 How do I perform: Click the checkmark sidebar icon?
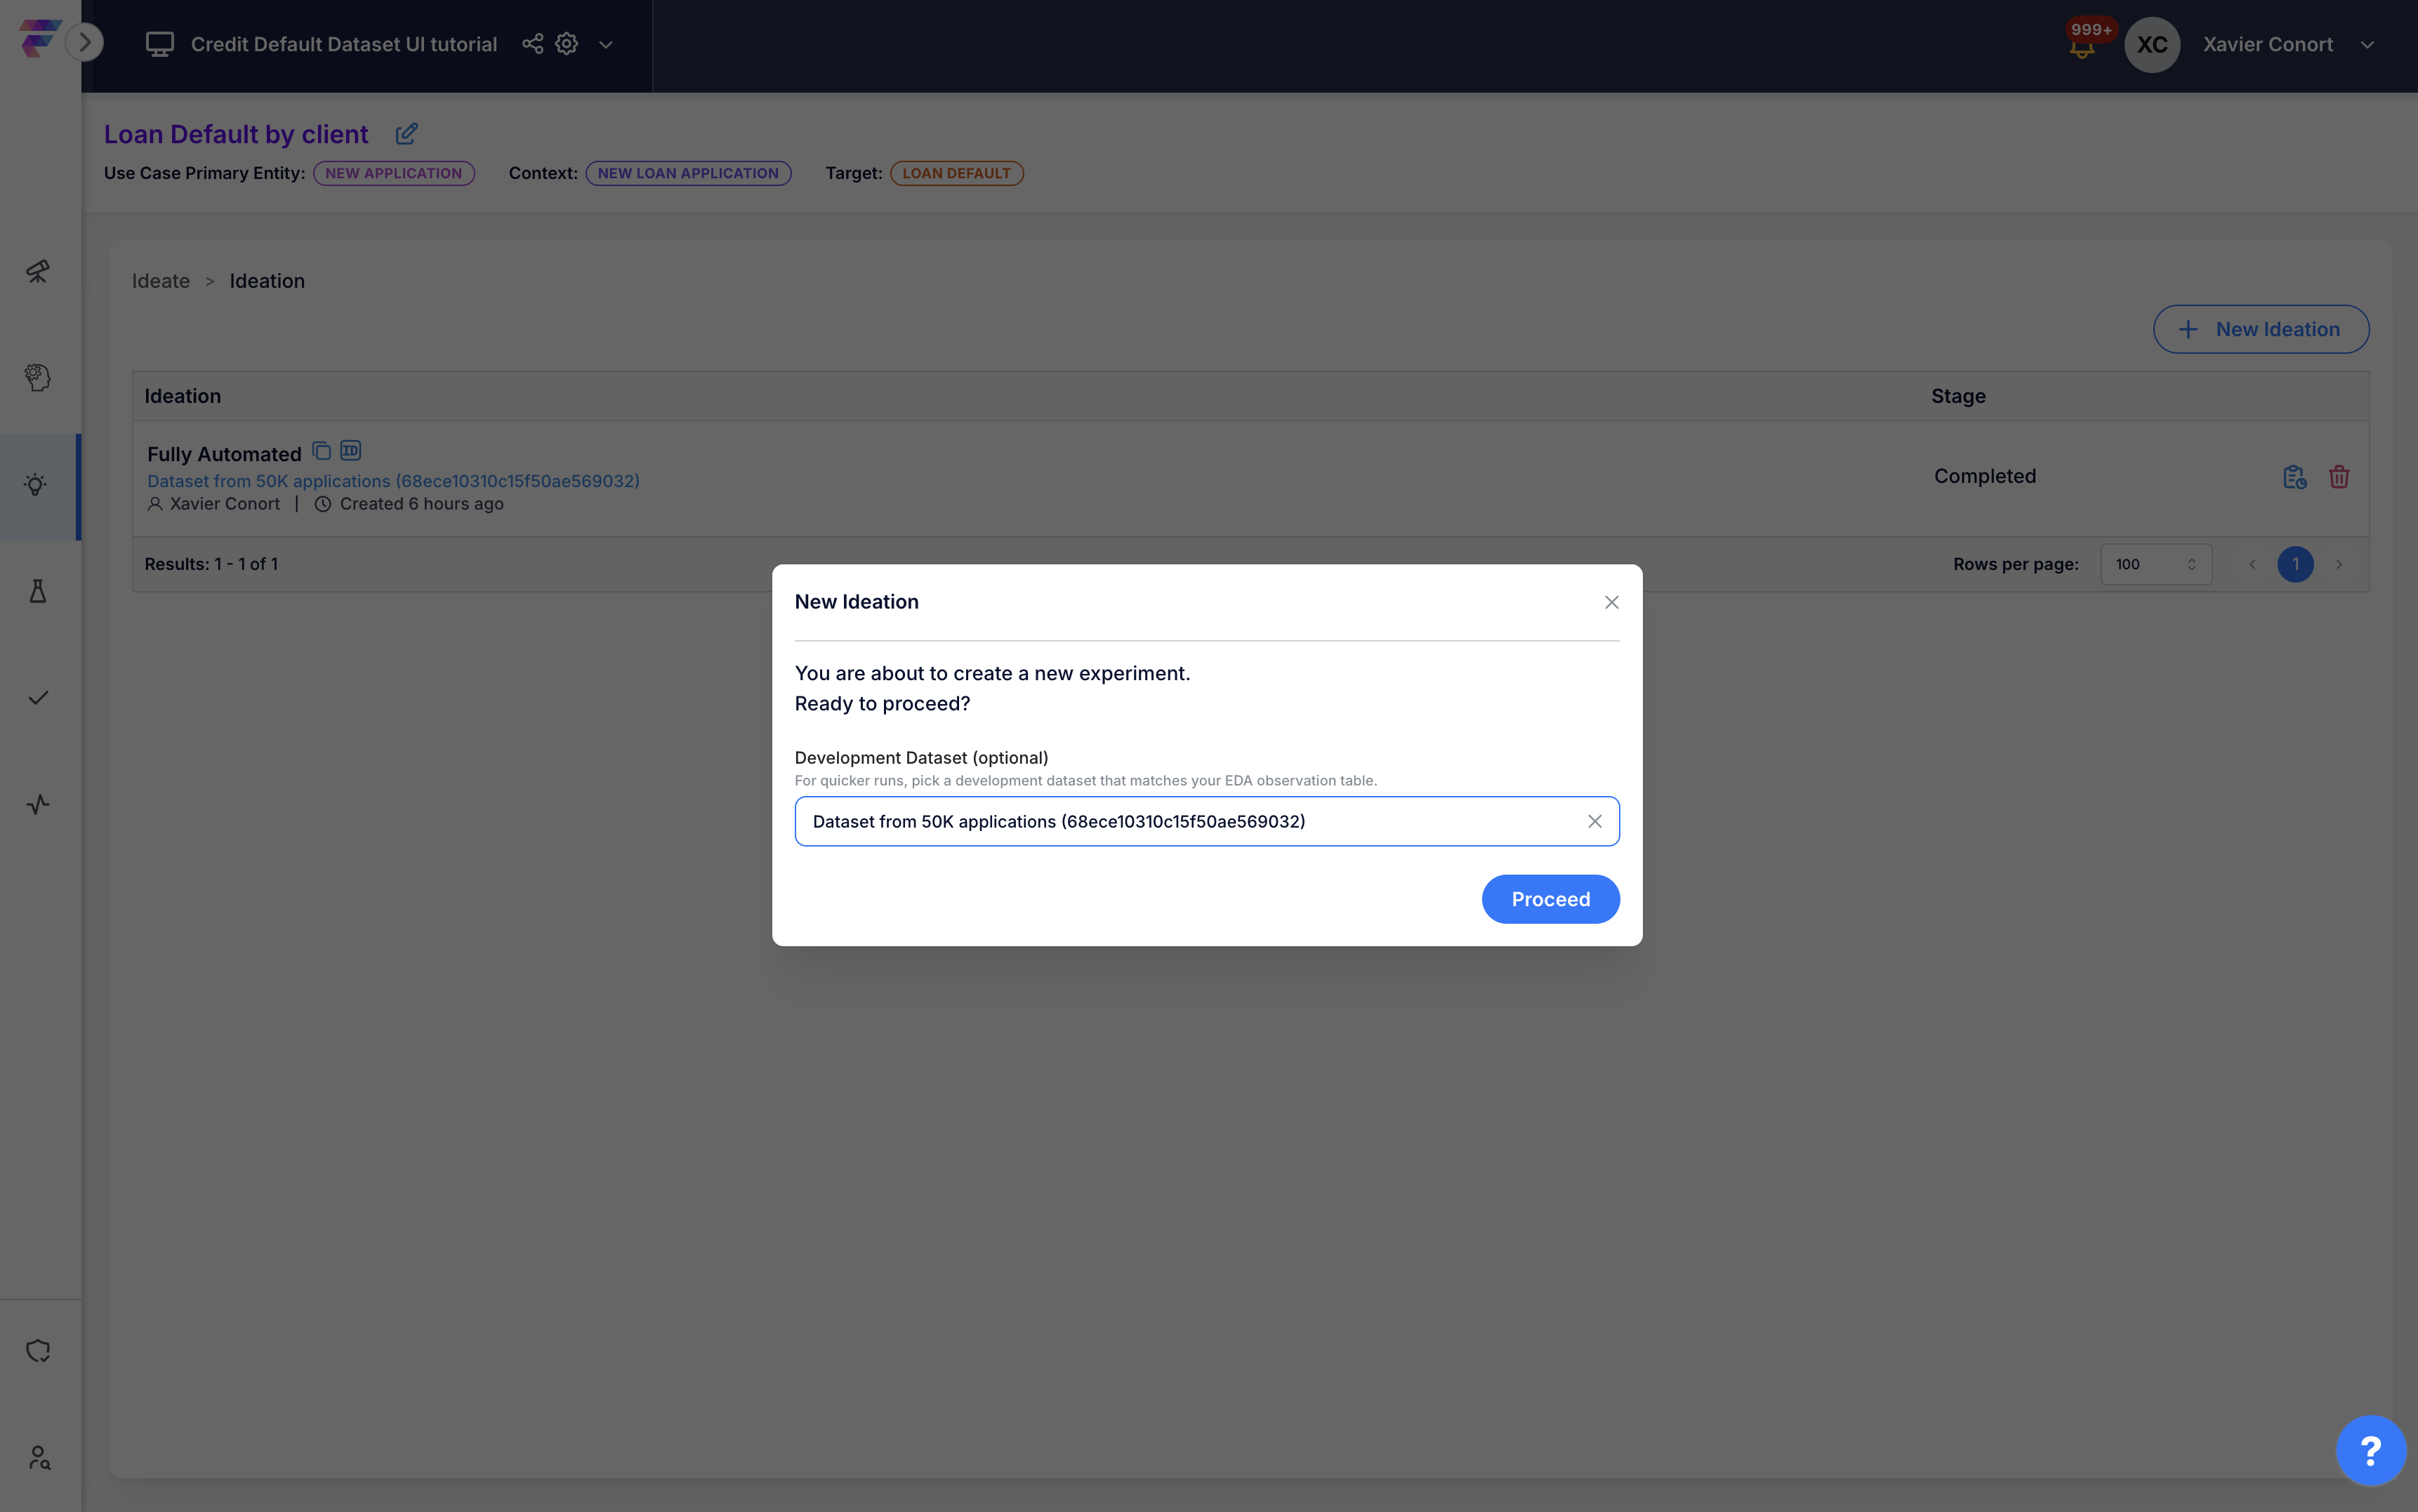38,698
